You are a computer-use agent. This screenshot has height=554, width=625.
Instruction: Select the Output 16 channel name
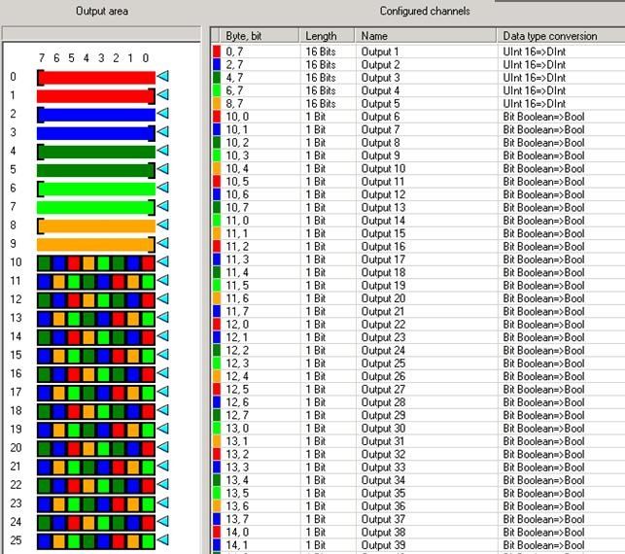[x=383, y=246]
